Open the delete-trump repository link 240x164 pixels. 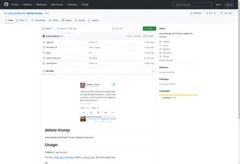coord(34,13)
